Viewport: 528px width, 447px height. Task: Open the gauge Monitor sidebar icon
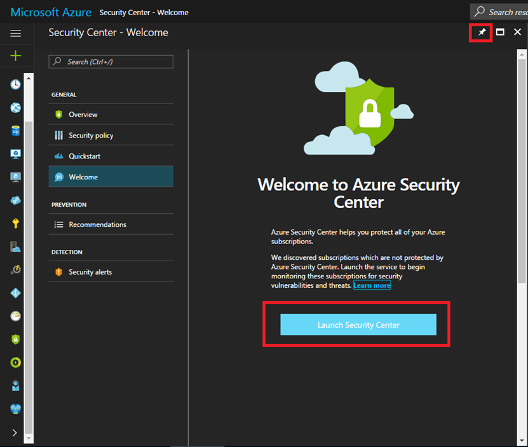[x=15, y=316]
